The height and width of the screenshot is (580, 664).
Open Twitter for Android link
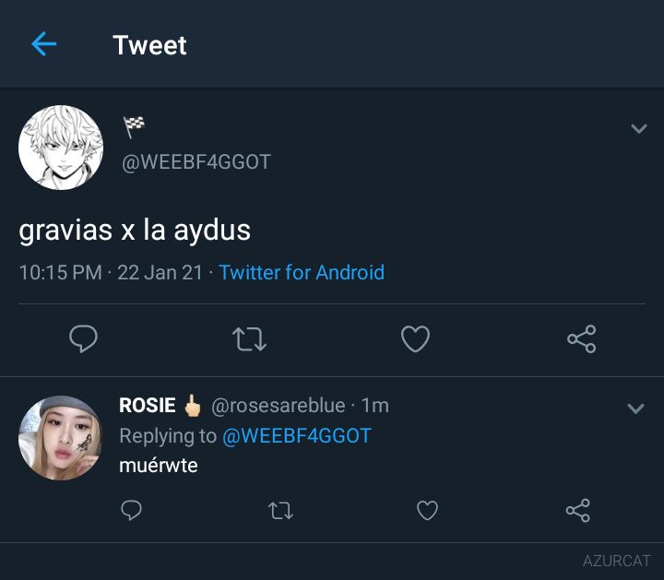tap(302, 272)
